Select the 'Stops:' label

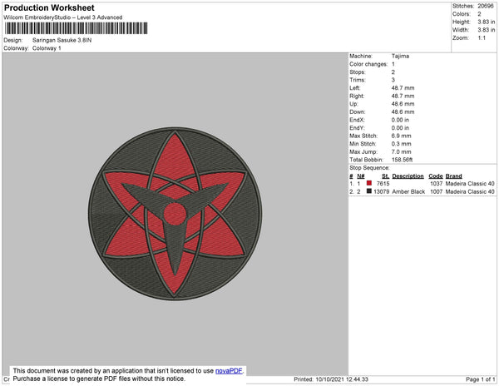pyautogui.click(x=357, y=72)
